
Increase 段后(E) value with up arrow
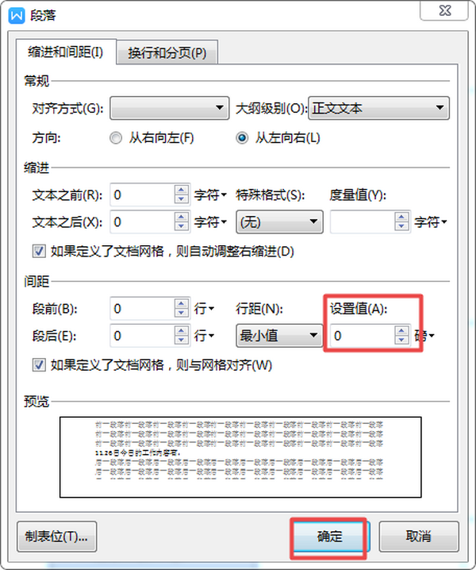coord(182,331)
